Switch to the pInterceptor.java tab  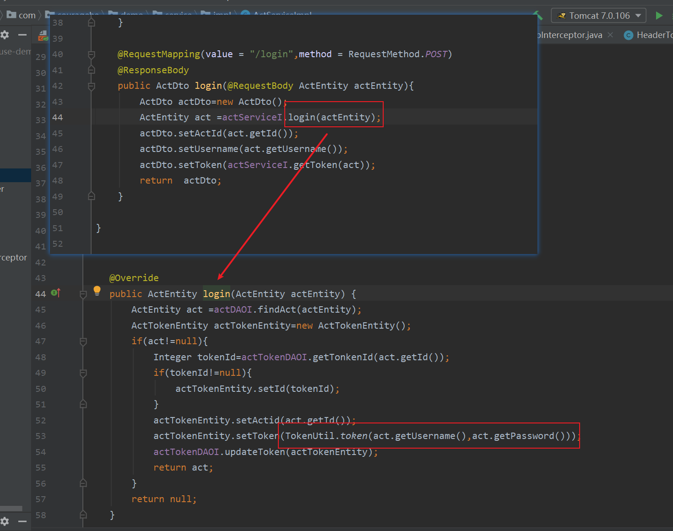tap(570, 35)
